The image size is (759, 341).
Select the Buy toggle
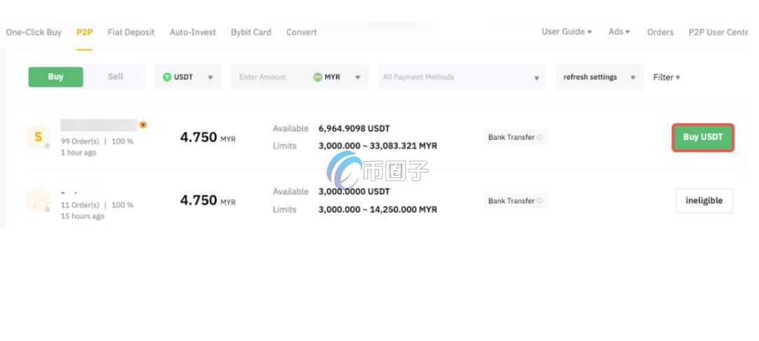(x=55, y=77)
